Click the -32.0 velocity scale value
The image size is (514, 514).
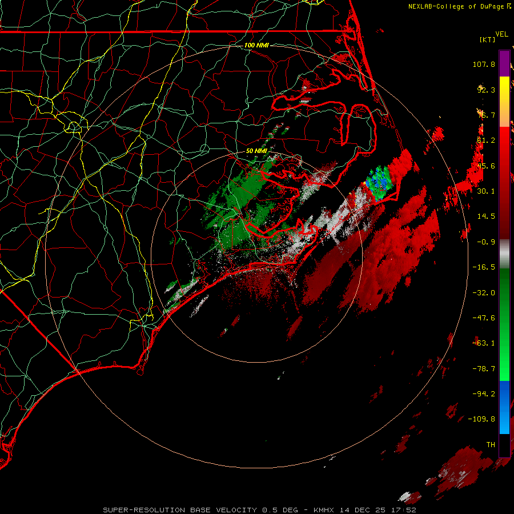click(484, 293)
